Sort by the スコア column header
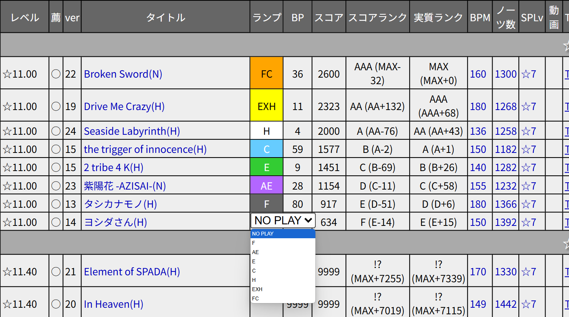The image size is (569, 317). [329, 17]
